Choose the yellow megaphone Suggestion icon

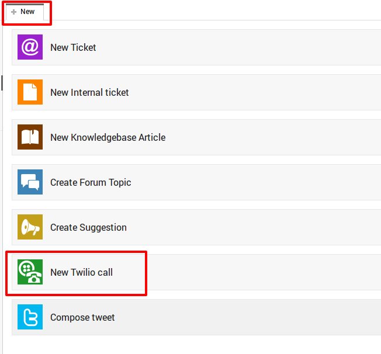pos(30,227)
